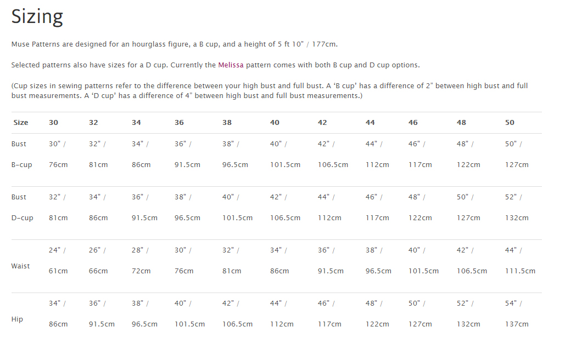Click the Size header label in table
Viewport: 571px width, 361px height.
click(21, 123)
